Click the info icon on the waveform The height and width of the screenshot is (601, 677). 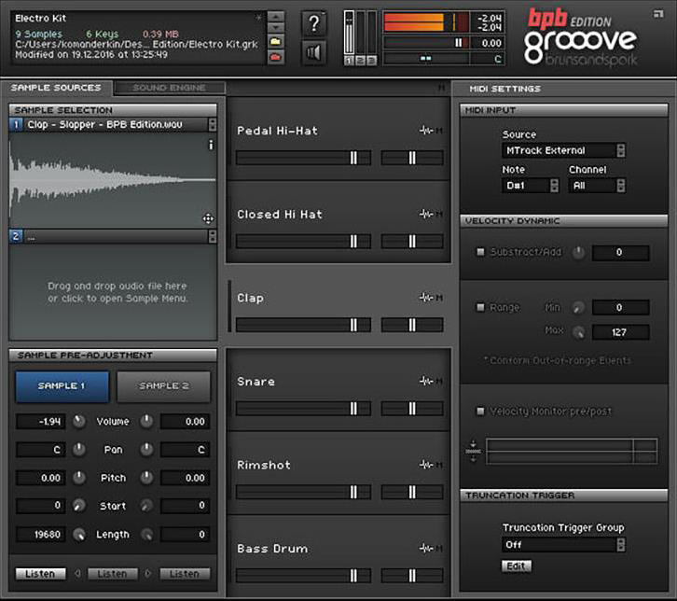click(x=211, y=145)
